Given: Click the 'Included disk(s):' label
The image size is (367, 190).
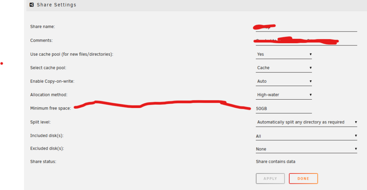Looking at the screenshot, I should (47, 135).
